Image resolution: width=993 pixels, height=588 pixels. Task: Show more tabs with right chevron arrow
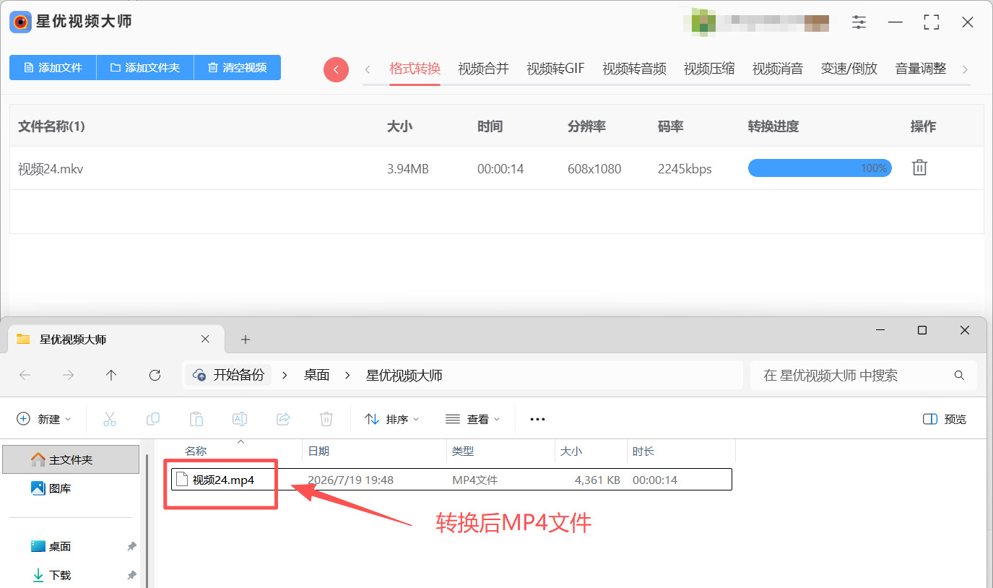pyautogui.click(x=965, y=69)
